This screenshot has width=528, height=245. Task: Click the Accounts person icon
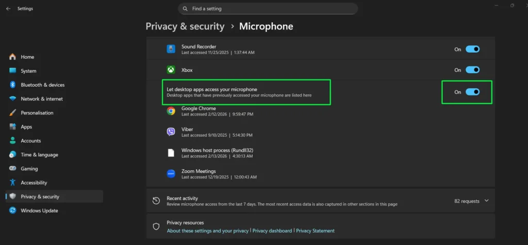click(12, 140)
